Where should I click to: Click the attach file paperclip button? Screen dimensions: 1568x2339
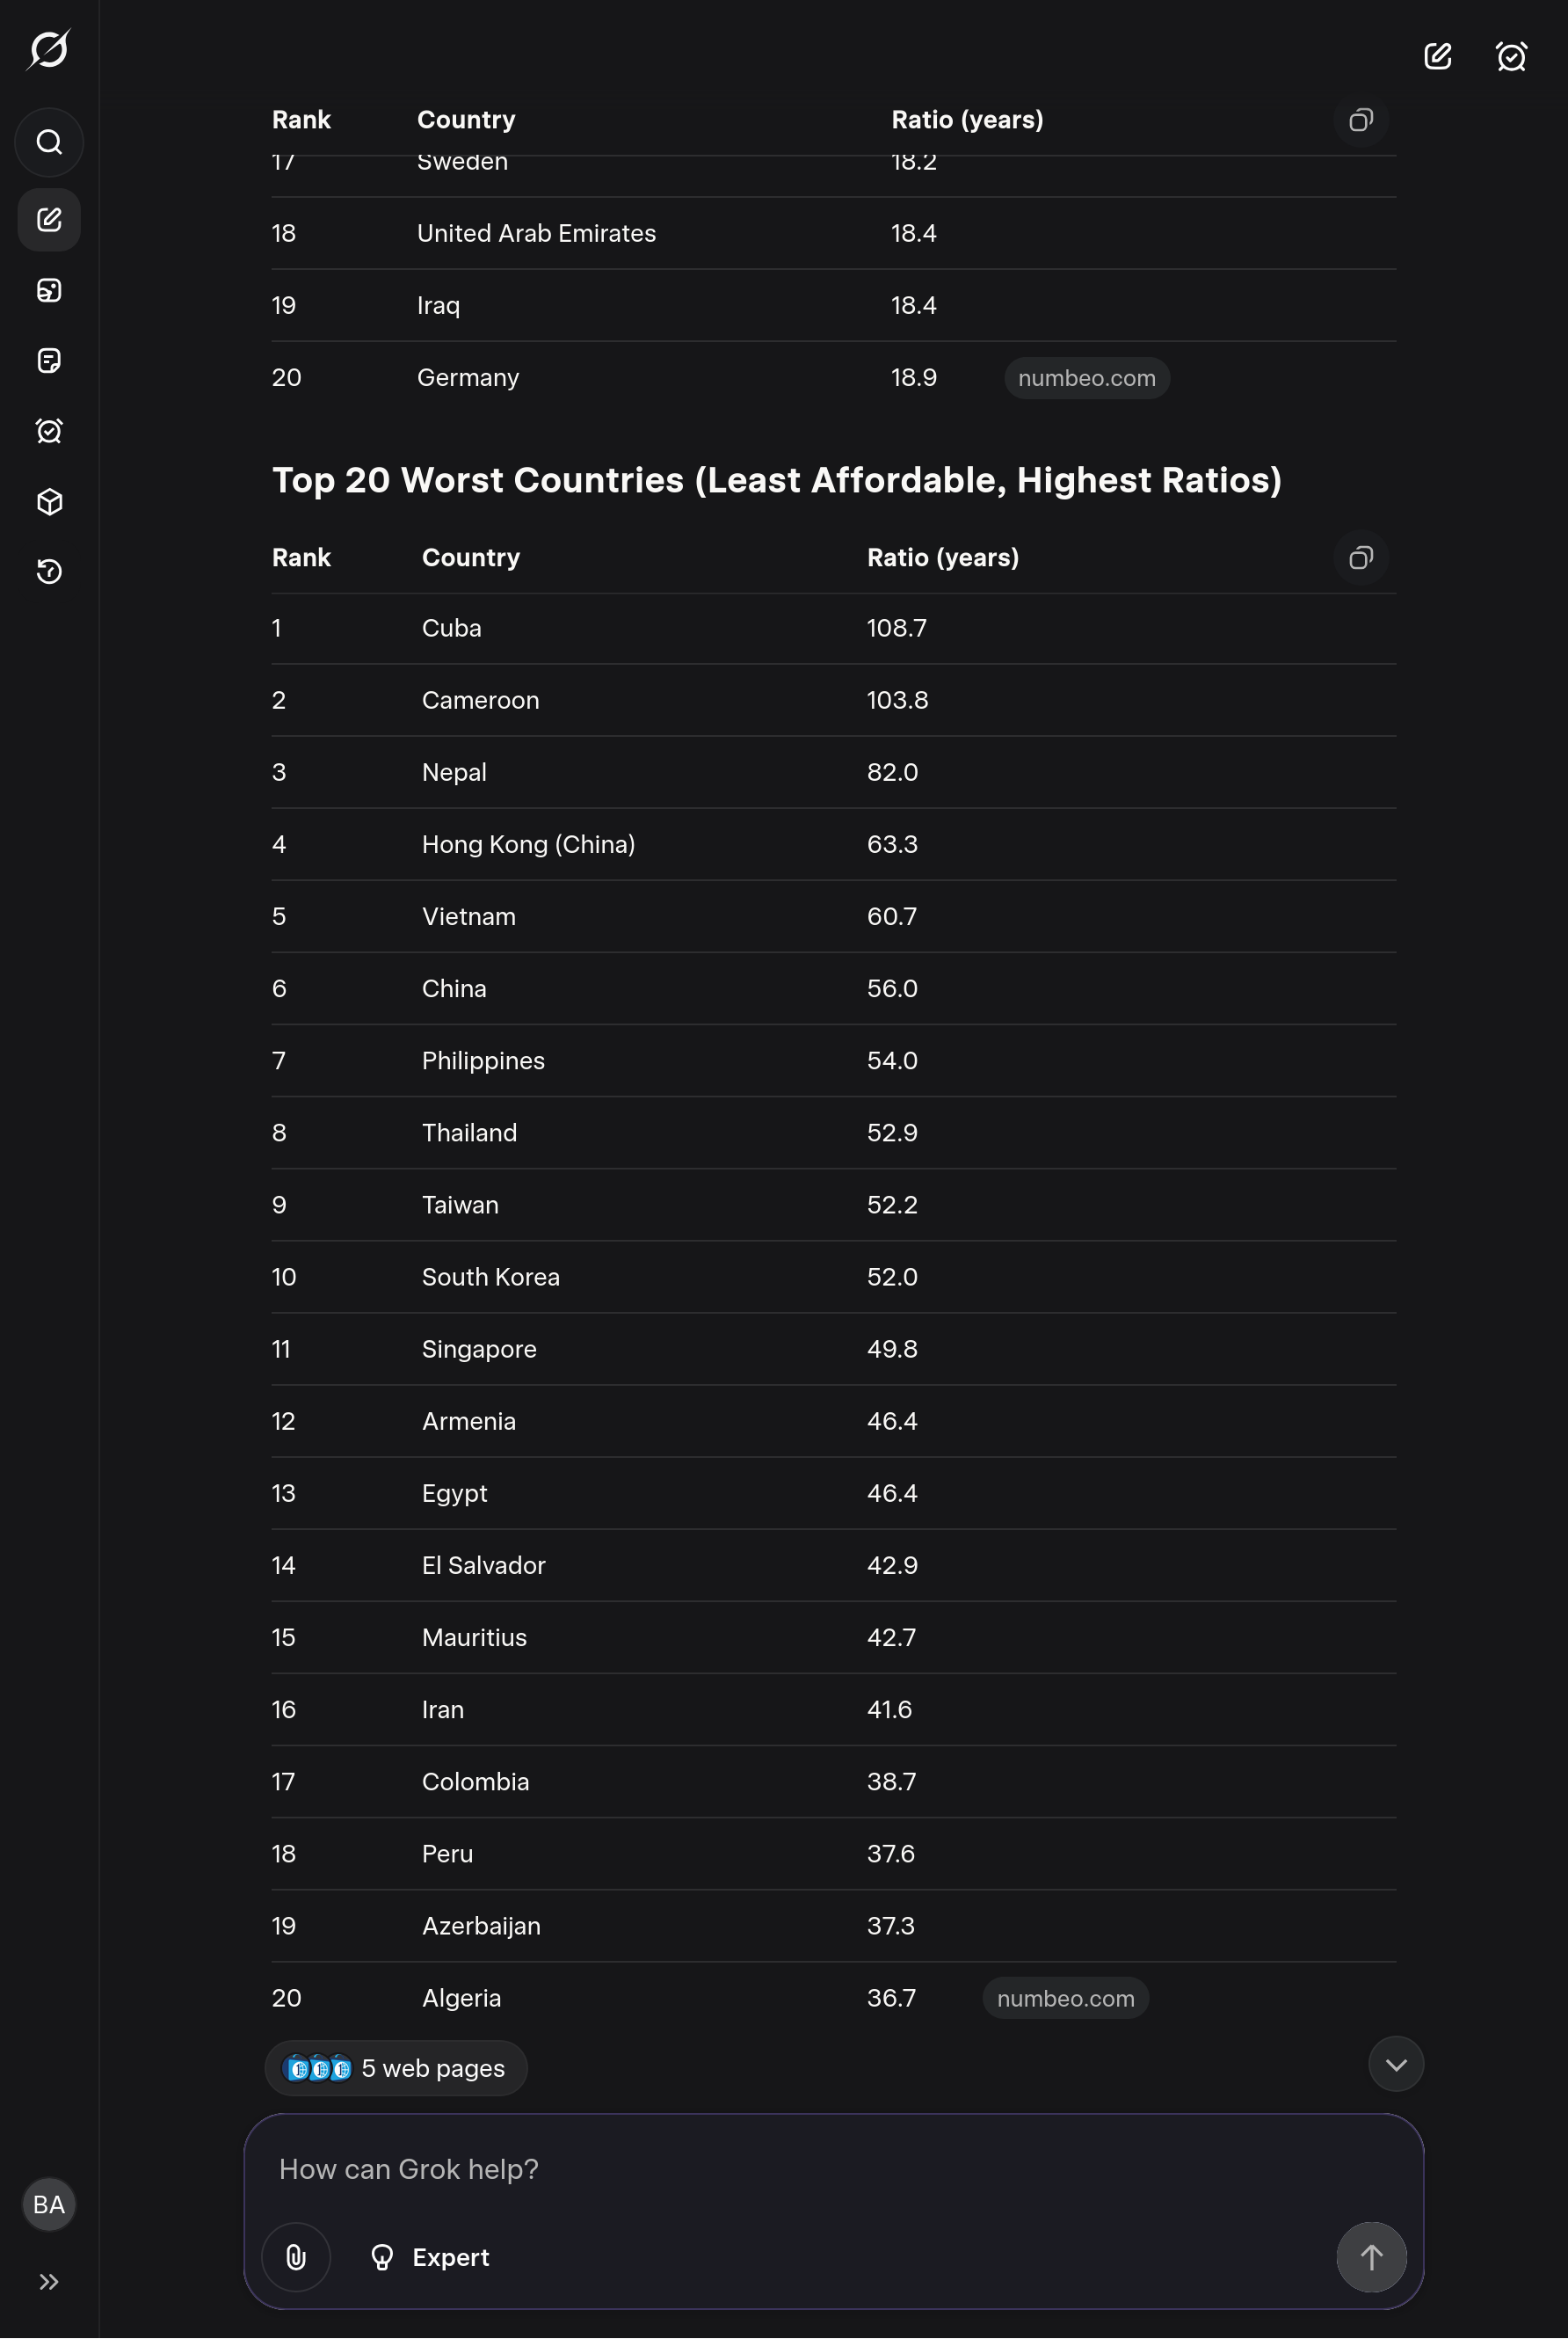[296, 2257]
